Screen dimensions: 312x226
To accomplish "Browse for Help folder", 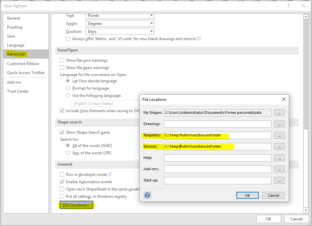I will [279, 158].
